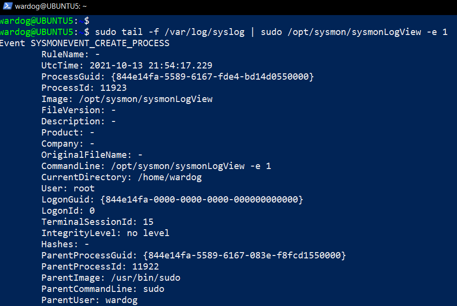Click the ParentUser value wardog
The width and height of the screenshot is (457, 306).
[122, 300]
